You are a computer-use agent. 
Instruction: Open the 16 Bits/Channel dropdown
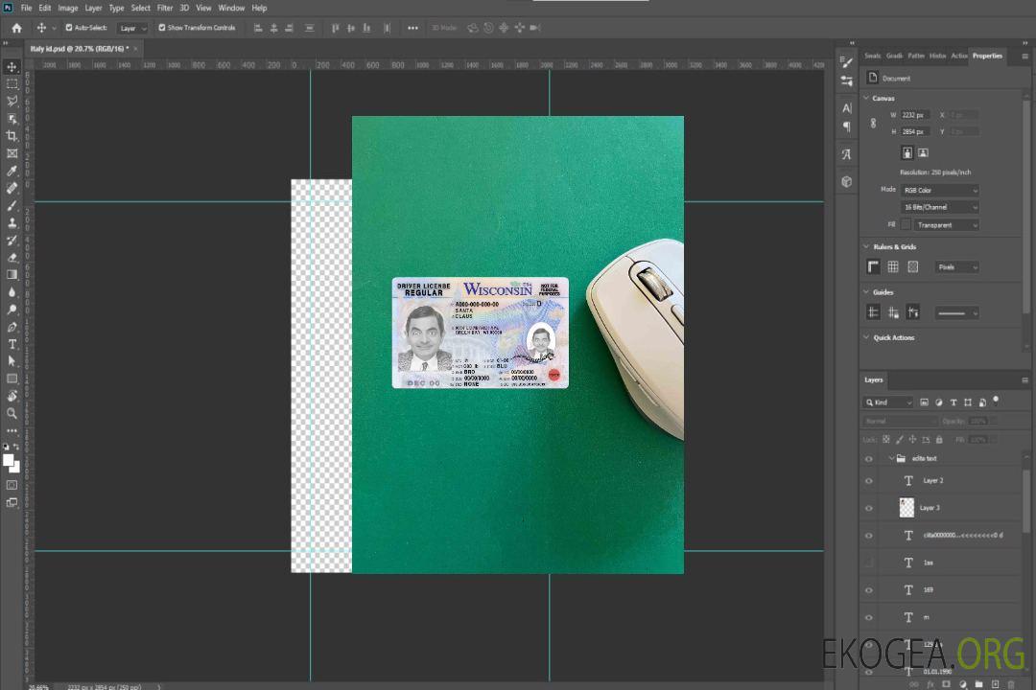click(x=939, y=207)
